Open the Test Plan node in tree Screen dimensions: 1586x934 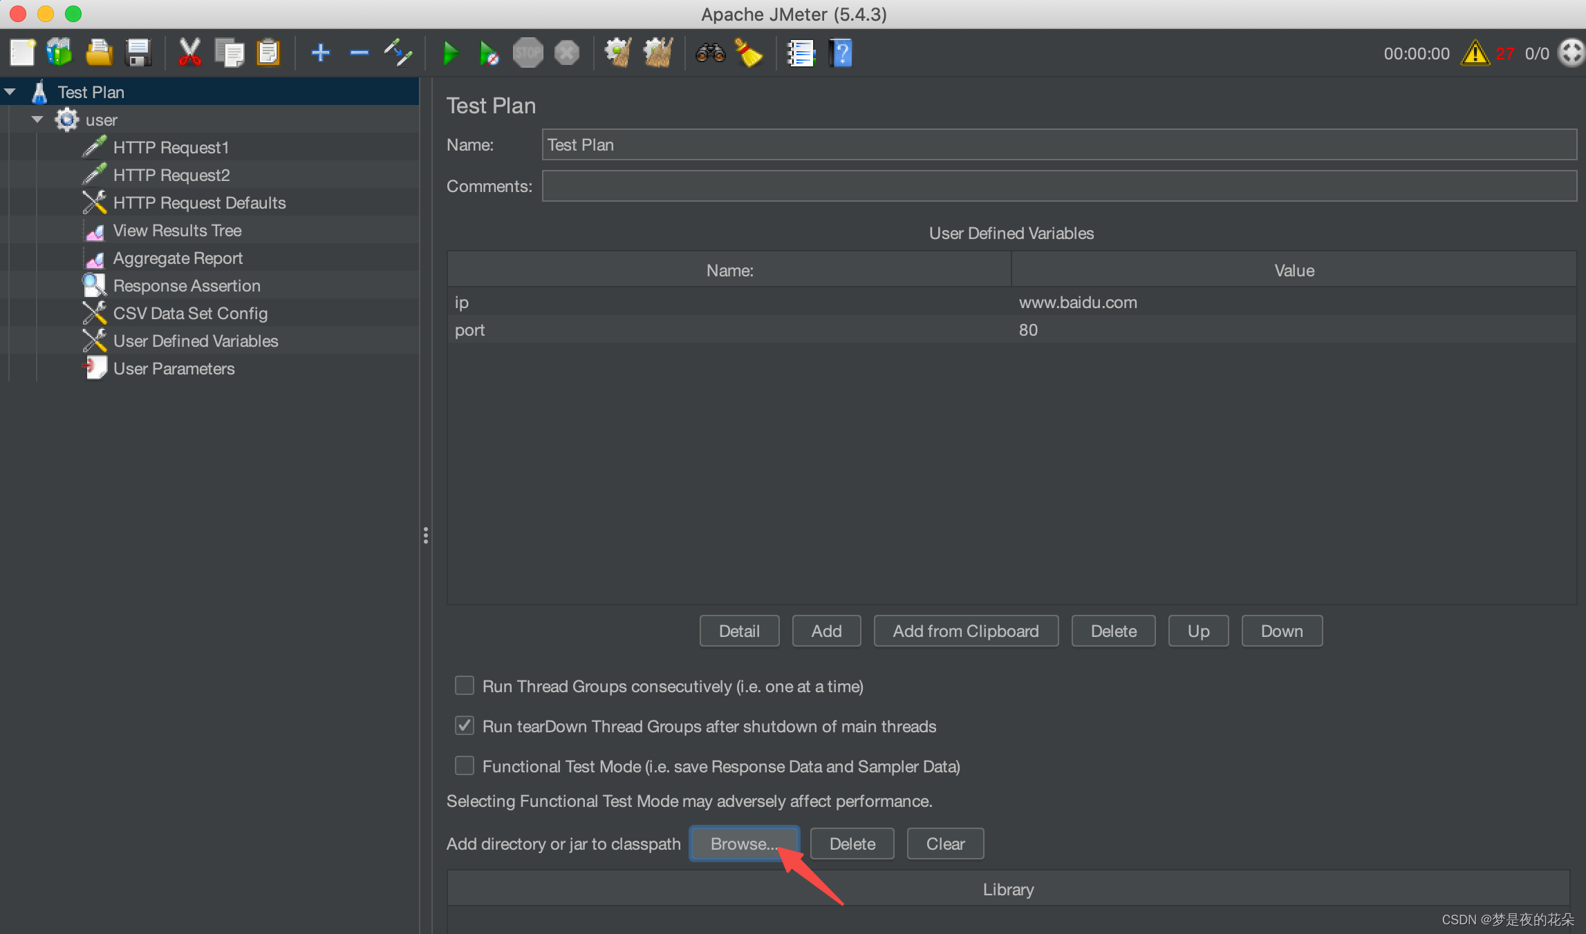pyautogui.click(x=91, y=91)
